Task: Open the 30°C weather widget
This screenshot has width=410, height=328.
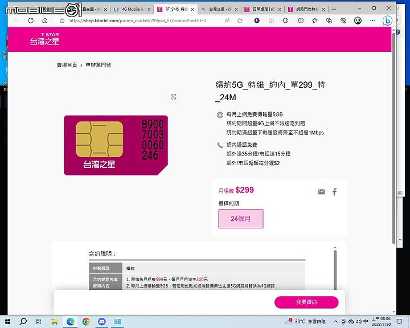Action: 305,322
